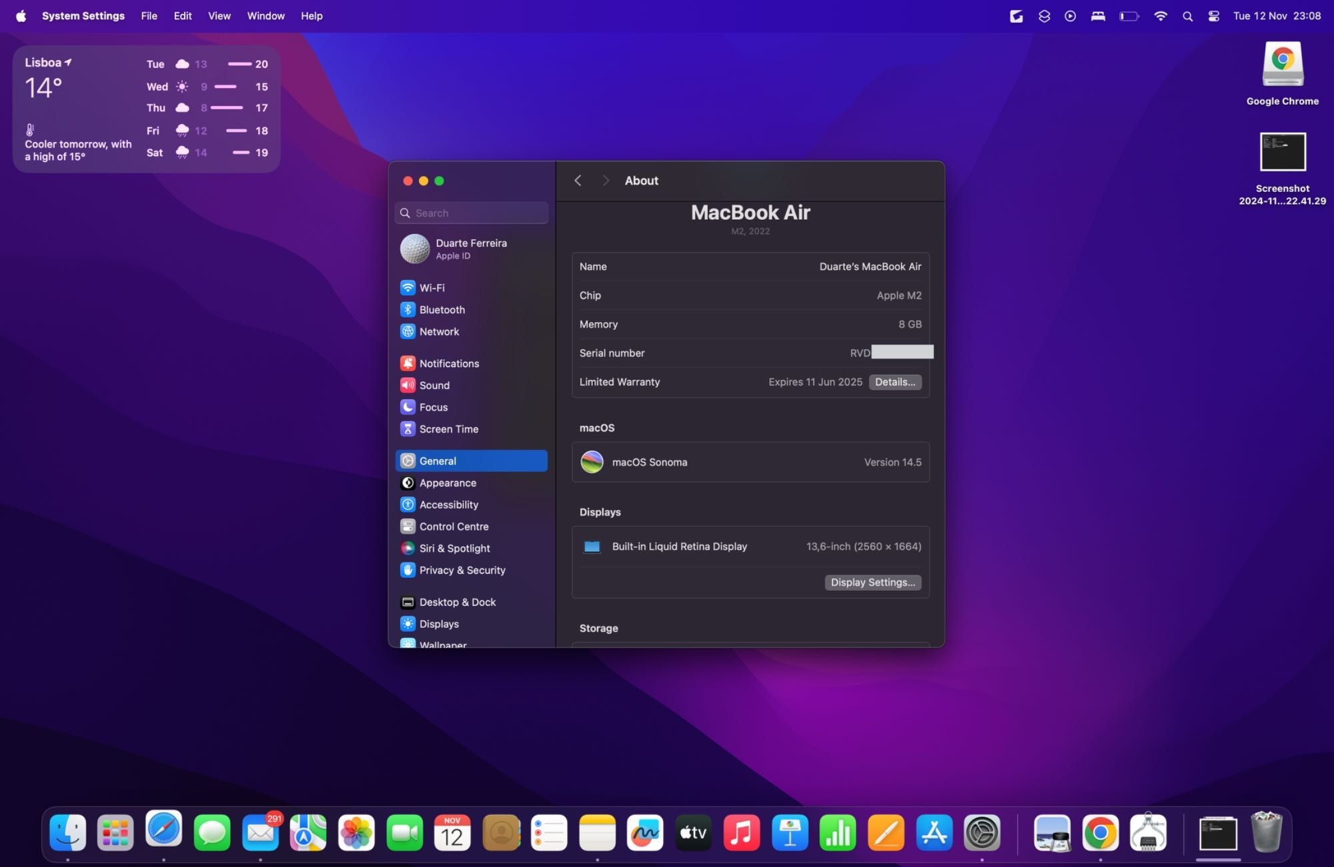This screenshot has height=867, width=1334.
Task: Click the sidebar Search field
Action: [x=471, y=213]
